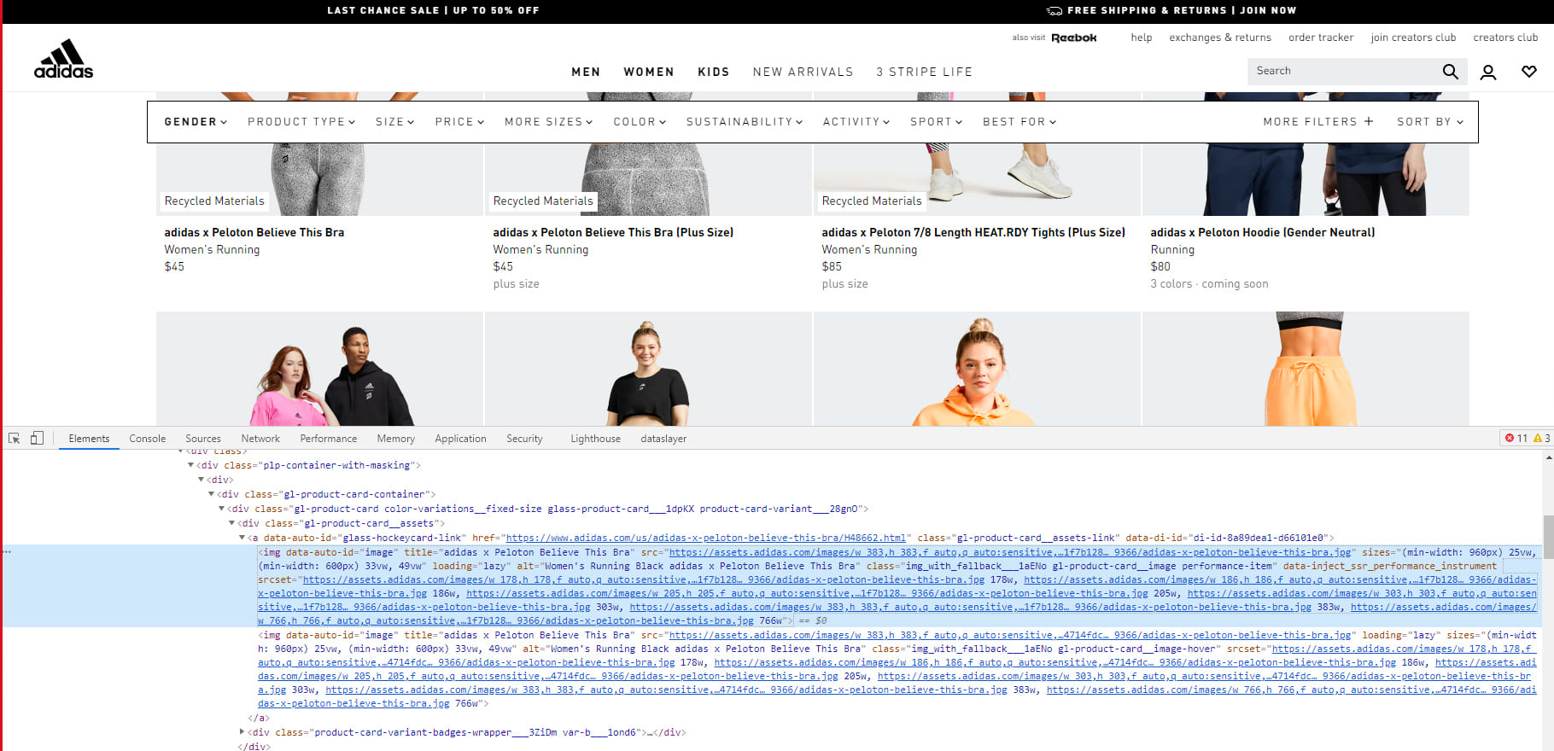Click the More Filters plus icon
The height and width of the screenshot is (751, 1554).
point(1369,121)
